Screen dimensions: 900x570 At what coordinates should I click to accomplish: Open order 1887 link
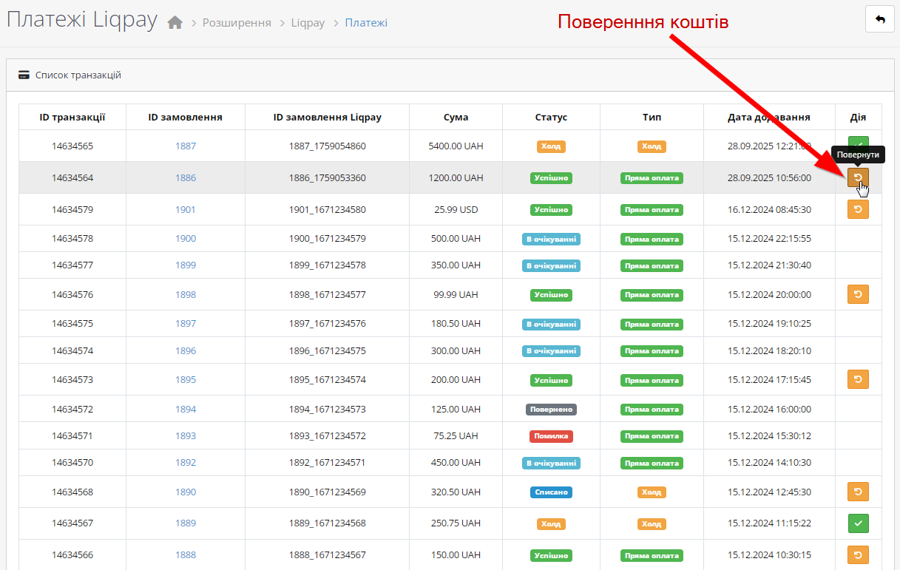(x=186, y=146)
